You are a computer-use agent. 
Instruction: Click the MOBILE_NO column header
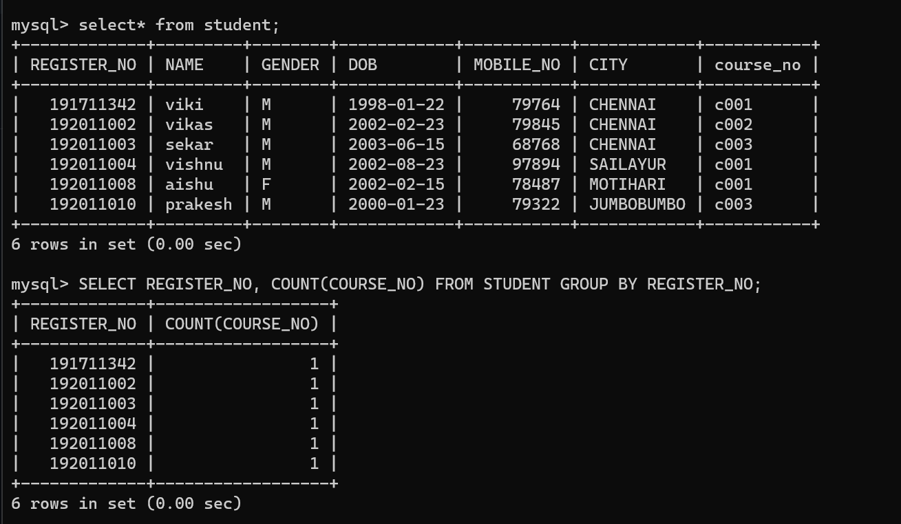tap(517, 65)
